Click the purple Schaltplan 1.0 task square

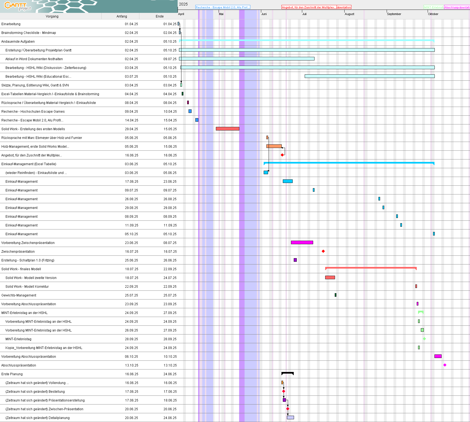295,260
